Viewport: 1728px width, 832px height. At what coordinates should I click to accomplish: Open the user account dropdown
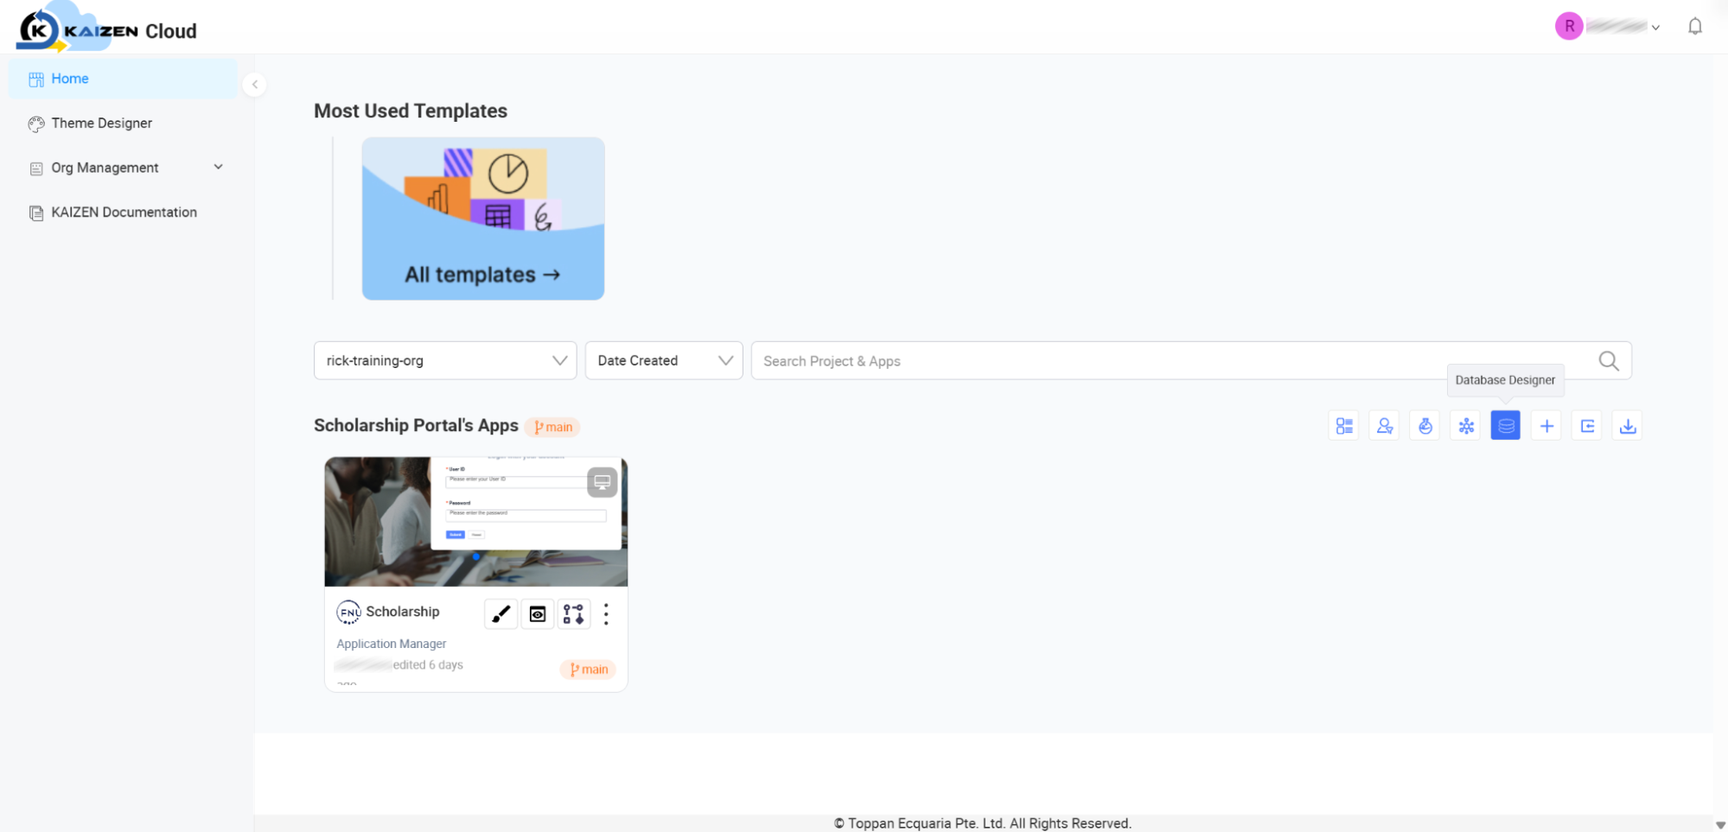tap(1608, 27)
